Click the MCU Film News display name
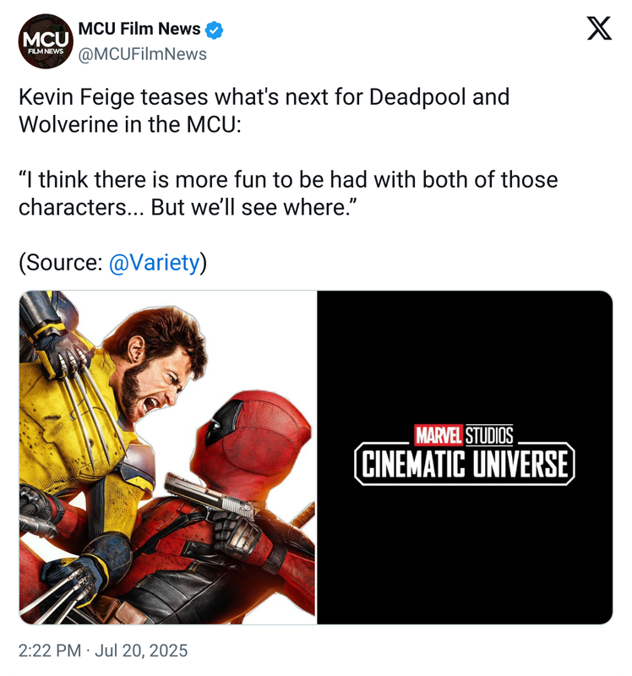 (x=139, y=29)
